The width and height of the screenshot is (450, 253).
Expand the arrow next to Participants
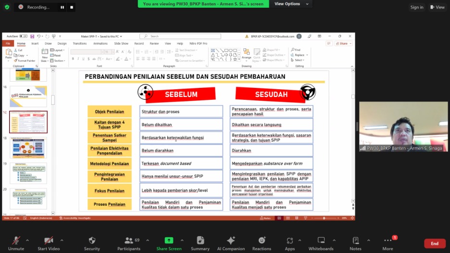[148, 240]
